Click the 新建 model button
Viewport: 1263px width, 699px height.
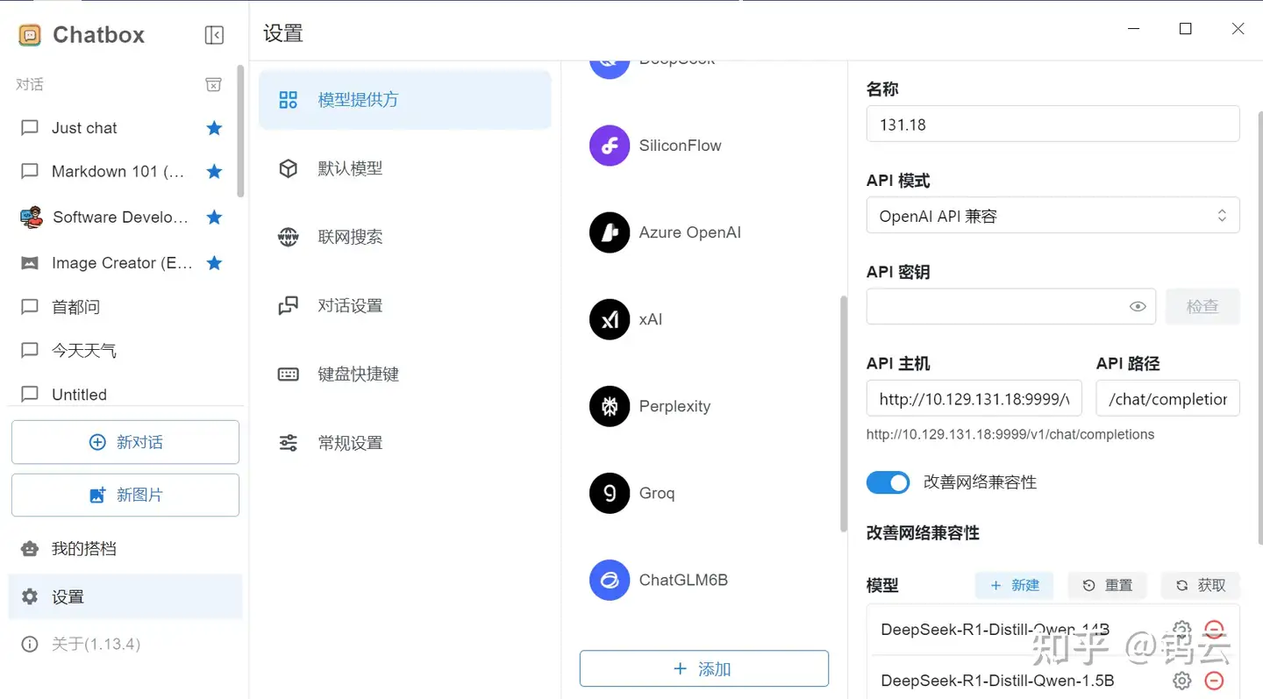[x=1014, y=585]
